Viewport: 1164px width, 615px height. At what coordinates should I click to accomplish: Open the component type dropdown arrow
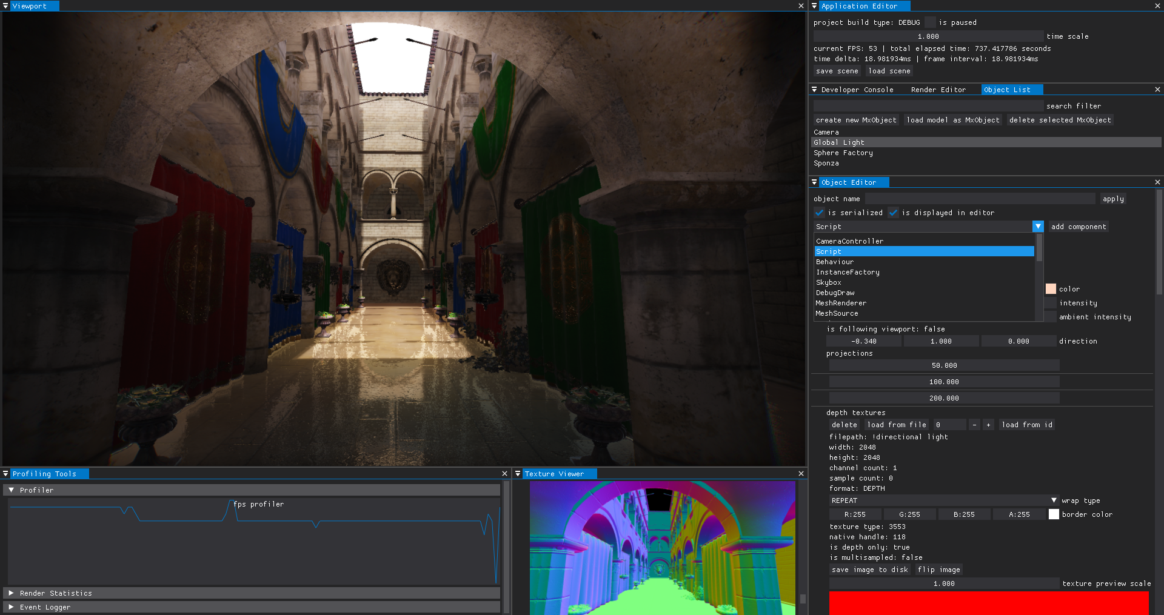pyautogui.click(x=1038, y=227)
